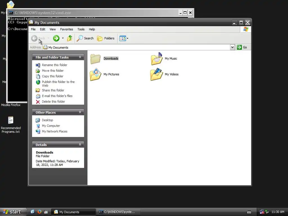The height and width of the screenshot is (216, 288).
Task: Click the network tray icon
Action: (x=262, y=212)
